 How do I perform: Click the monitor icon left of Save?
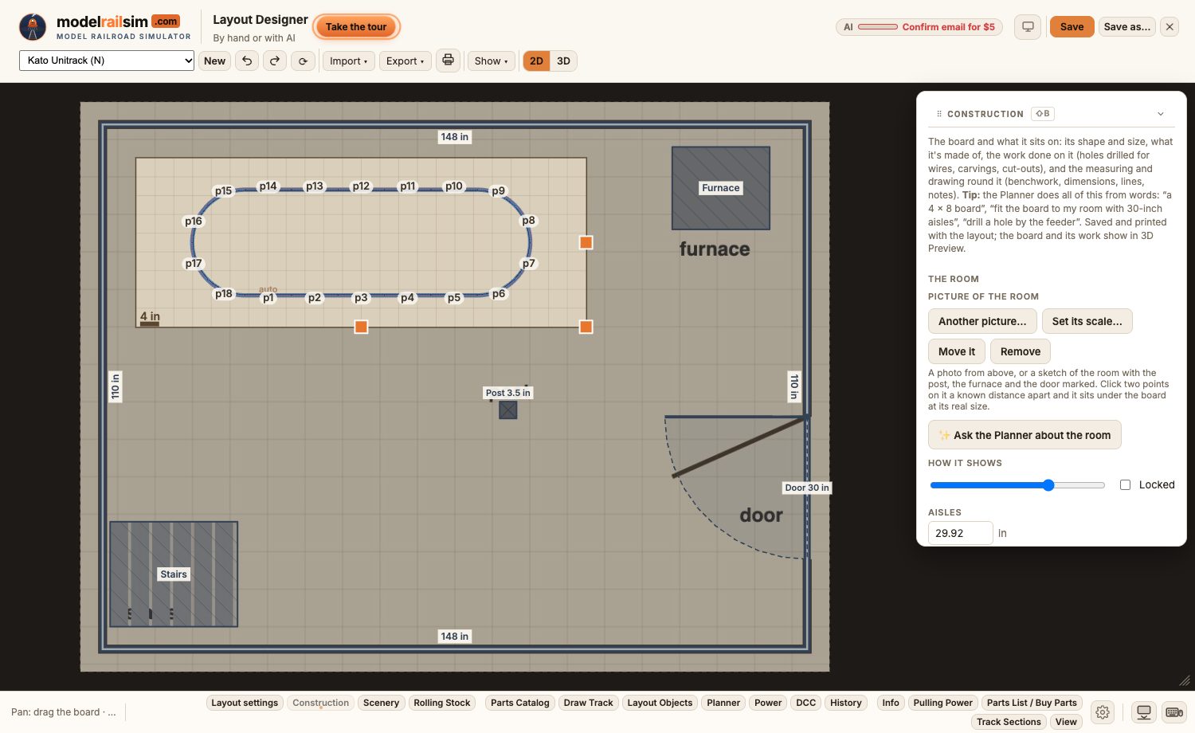click(x=1028, y=26)
